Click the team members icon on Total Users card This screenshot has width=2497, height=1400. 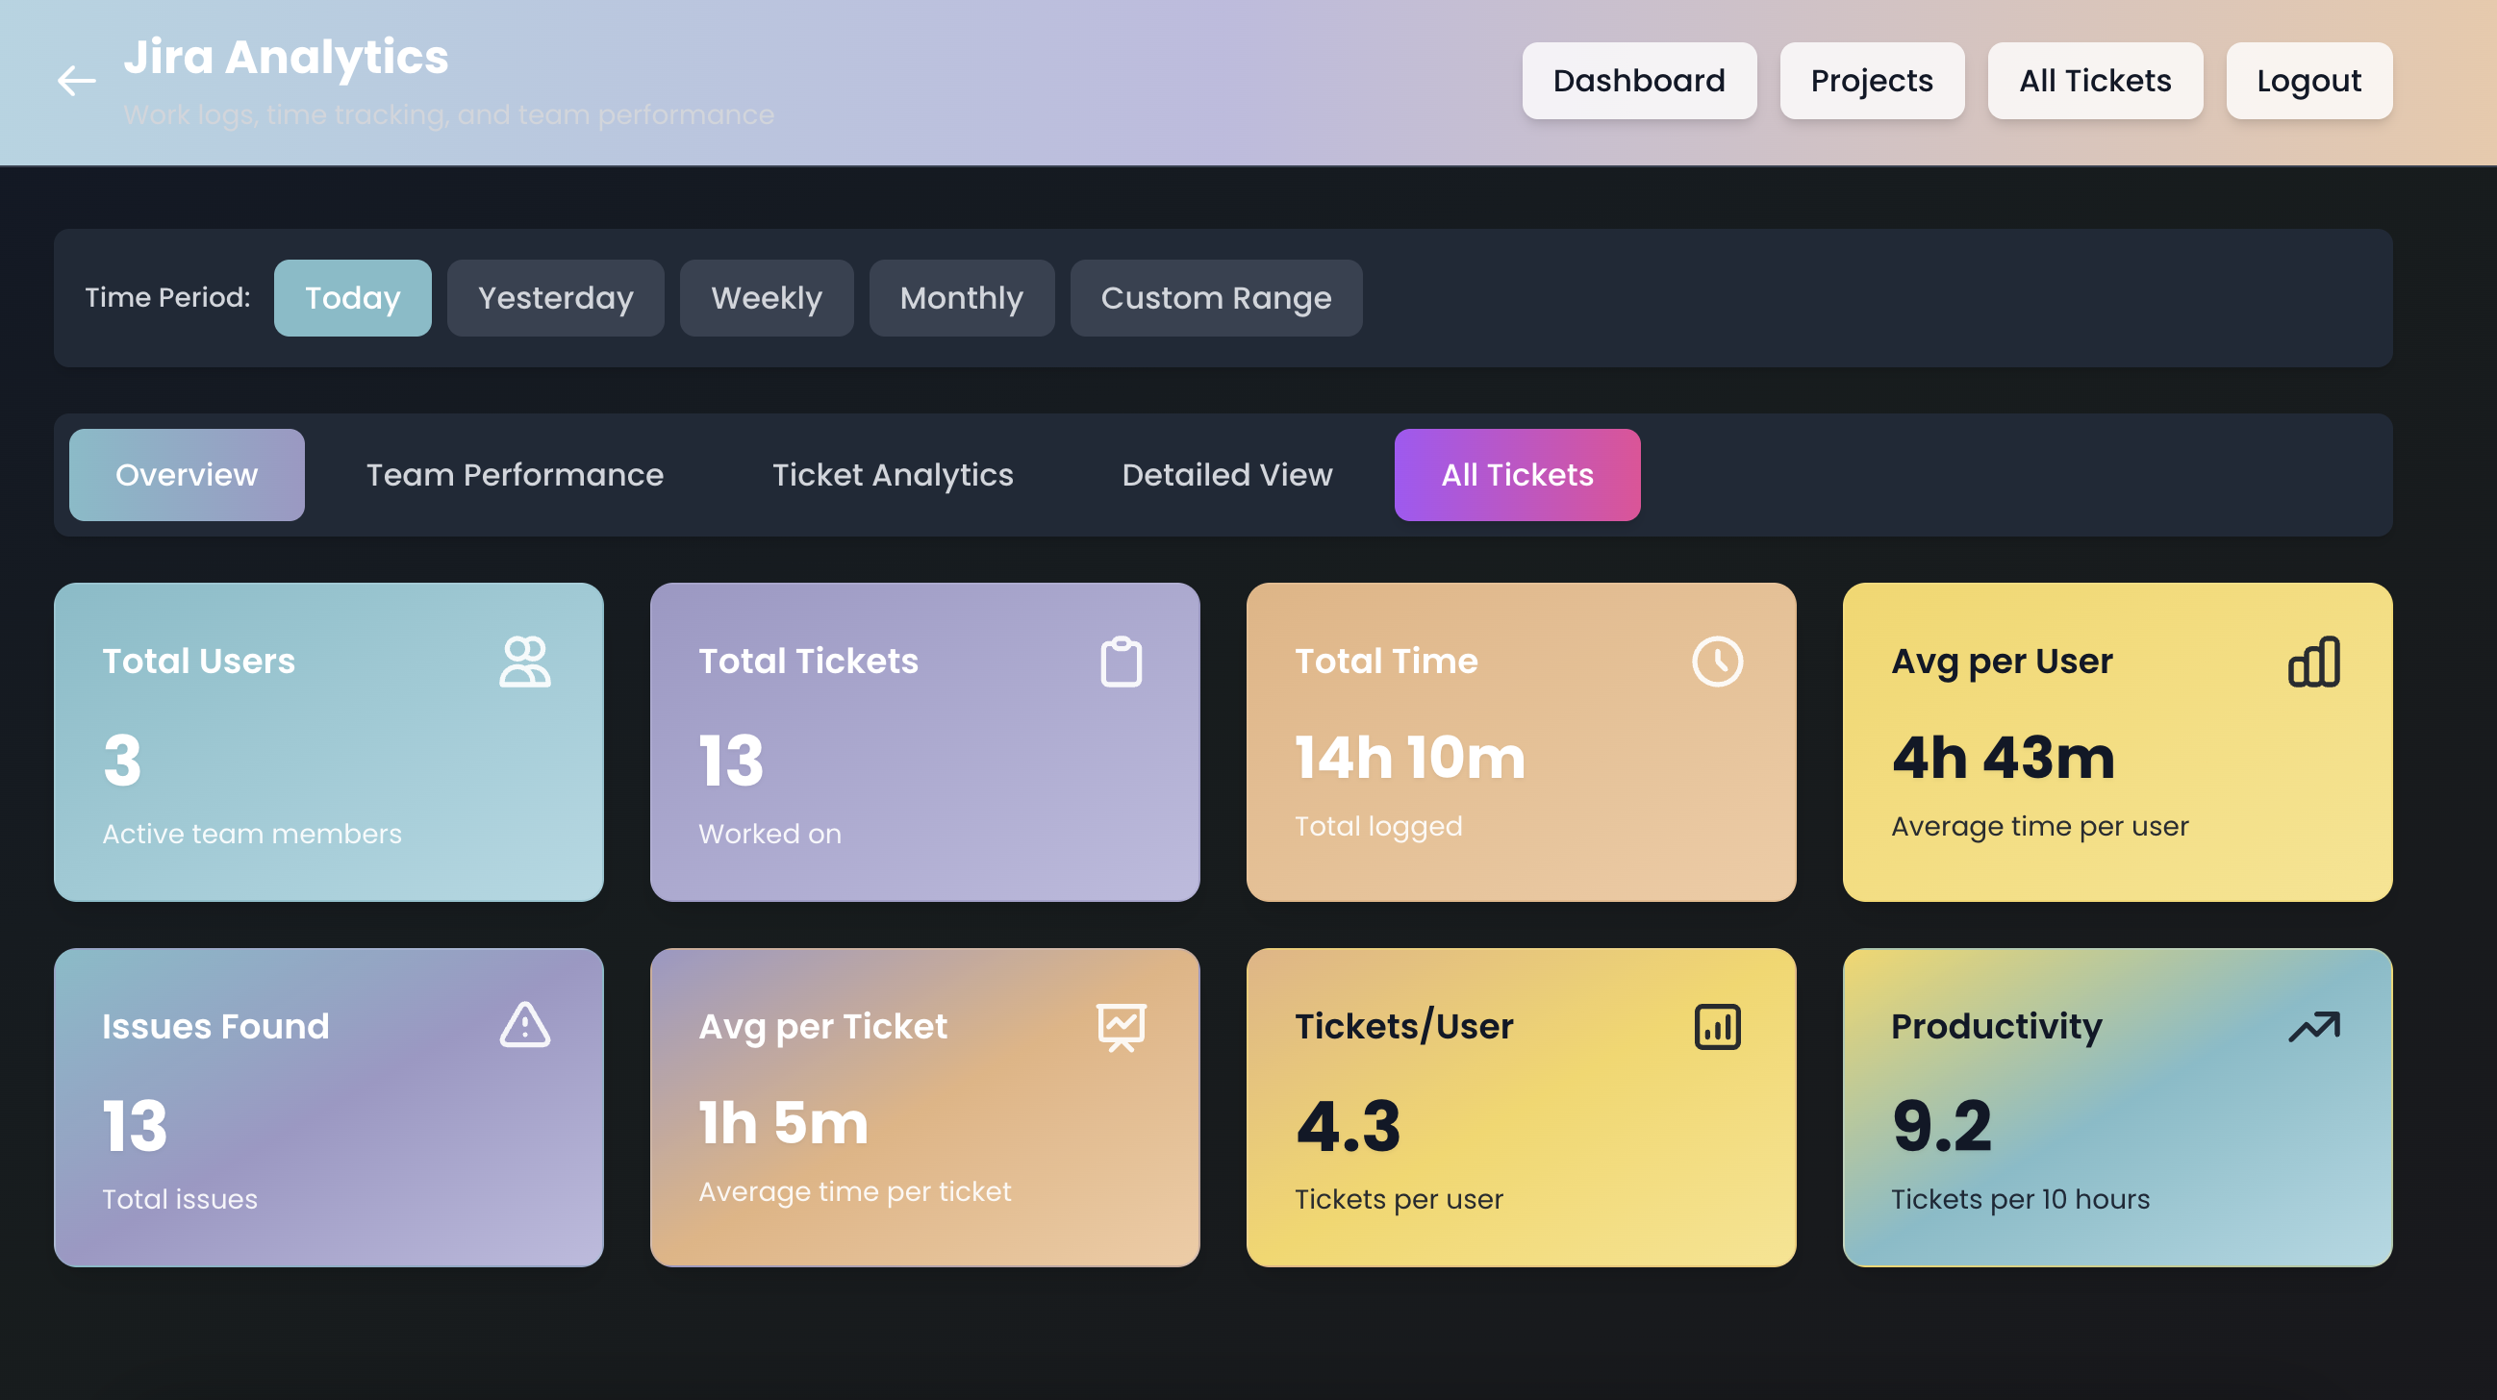pyautogui.click(x=524, y=662)
